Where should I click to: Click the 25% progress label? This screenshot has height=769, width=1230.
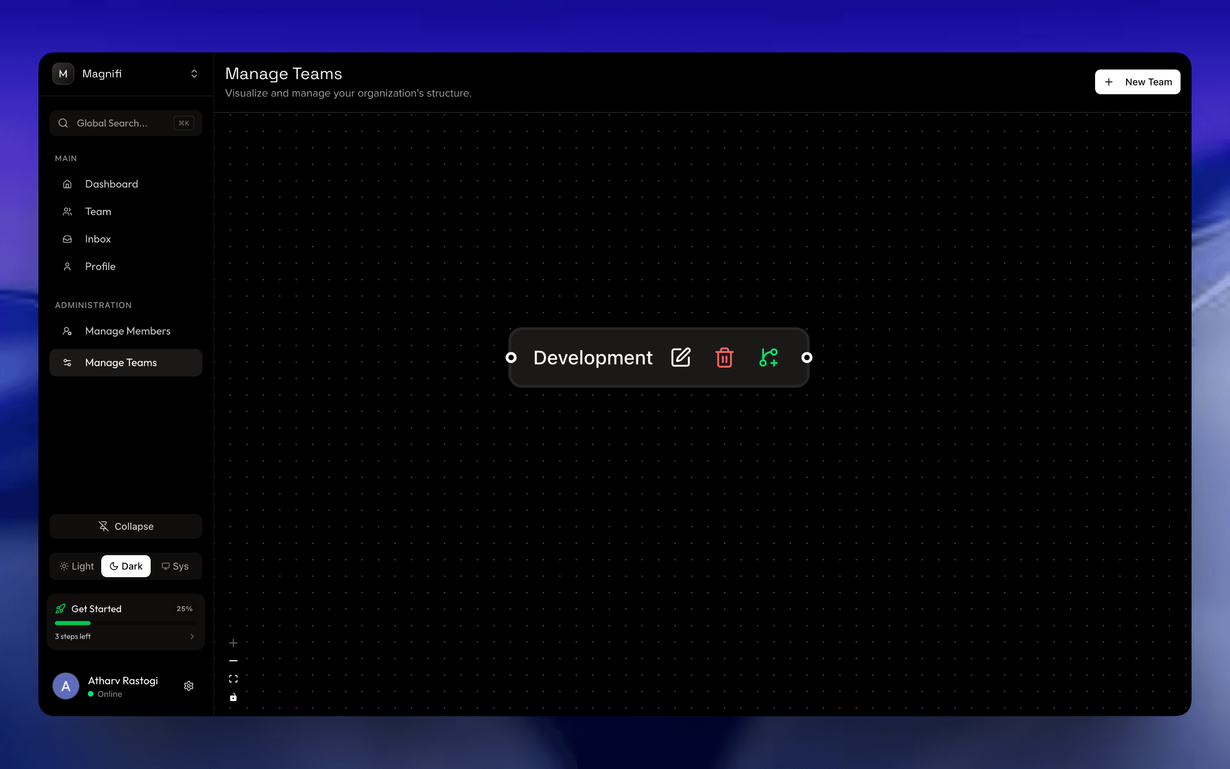pyautogui.click(x=184, y=609)
